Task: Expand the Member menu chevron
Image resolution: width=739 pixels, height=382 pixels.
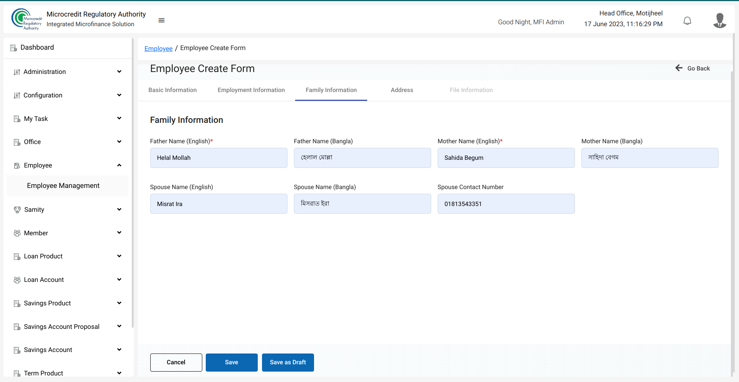Action: pyautogui.click(x=119, y=233)
